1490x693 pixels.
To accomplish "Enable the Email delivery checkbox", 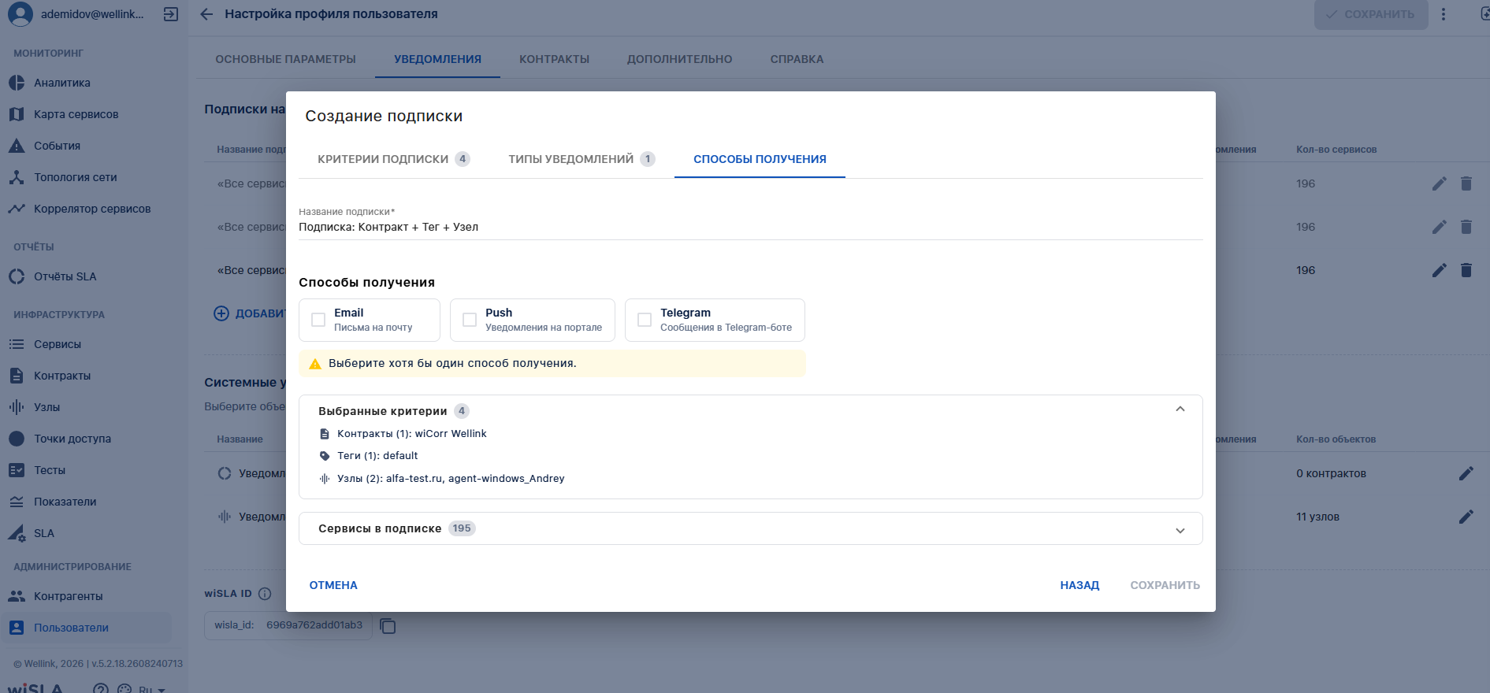I will [x=318, y=320].
